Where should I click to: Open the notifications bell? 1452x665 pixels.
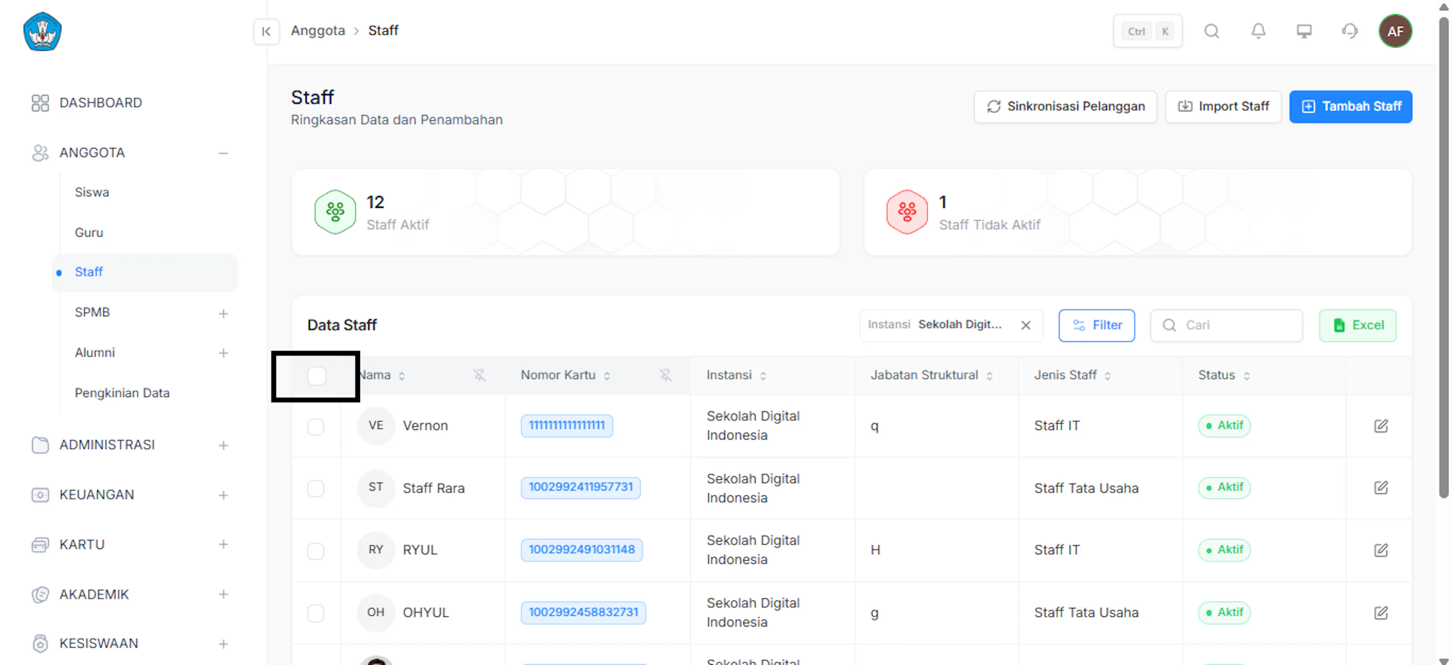tap(1258, 31)
